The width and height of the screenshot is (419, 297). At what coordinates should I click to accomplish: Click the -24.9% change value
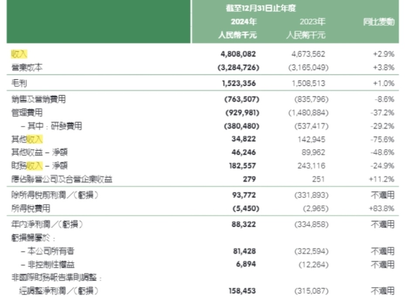pos(382,166)
